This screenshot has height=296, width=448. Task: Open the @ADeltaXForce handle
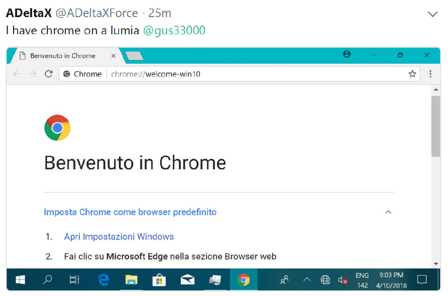point(97,13)
